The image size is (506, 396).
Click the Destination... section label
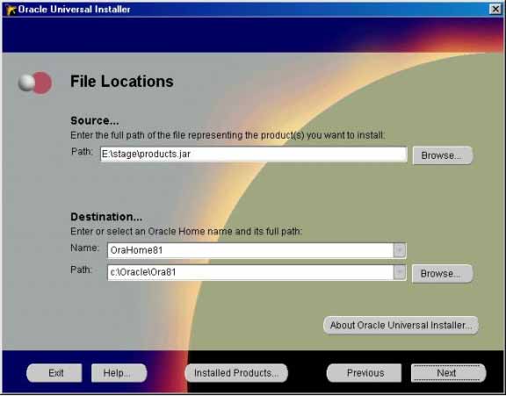tap(106, 217)
